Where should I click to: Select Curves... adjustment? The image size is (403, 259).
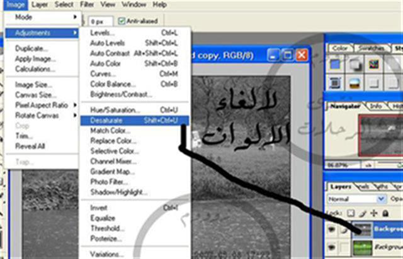[135, 74]
